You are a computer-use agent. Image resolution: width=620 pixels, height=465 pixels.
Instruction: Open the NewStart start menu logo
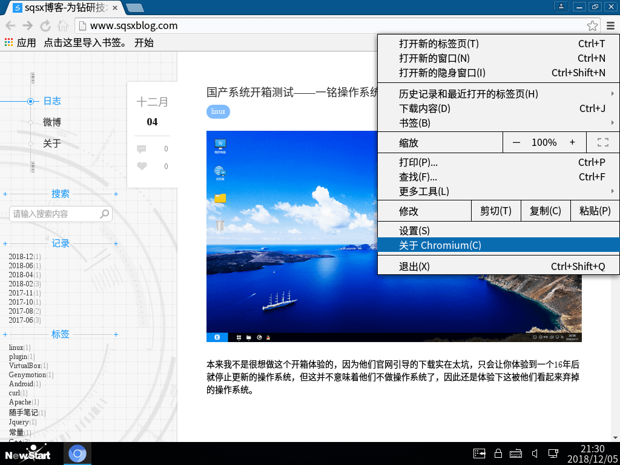pyautogui.click(x=28, y=453)
